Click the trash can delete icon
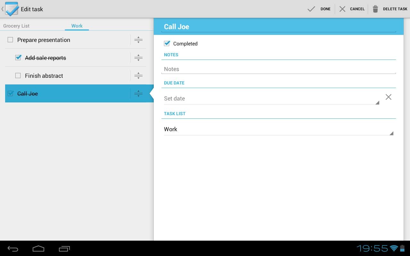Image resolution: width=410 pixels, height=256 pixels. (x=375, y=9)
